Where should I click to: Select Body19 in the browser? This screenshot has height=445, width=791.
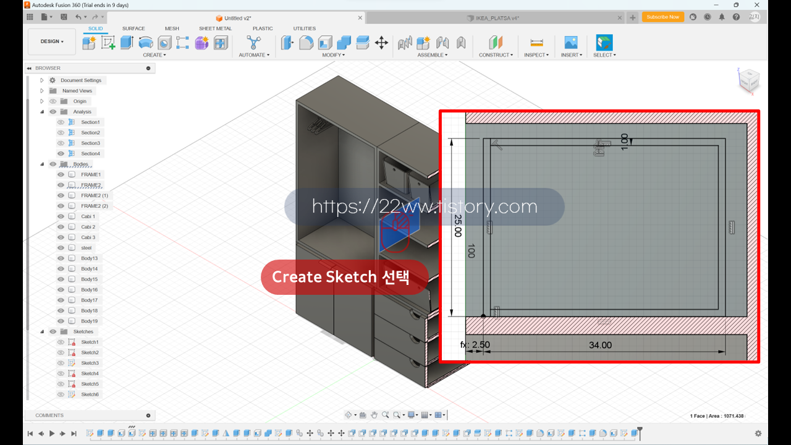tap(90, 321)
